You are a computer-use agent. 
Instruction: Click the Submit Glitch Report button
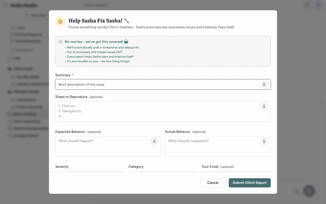(x=250, y=183)
